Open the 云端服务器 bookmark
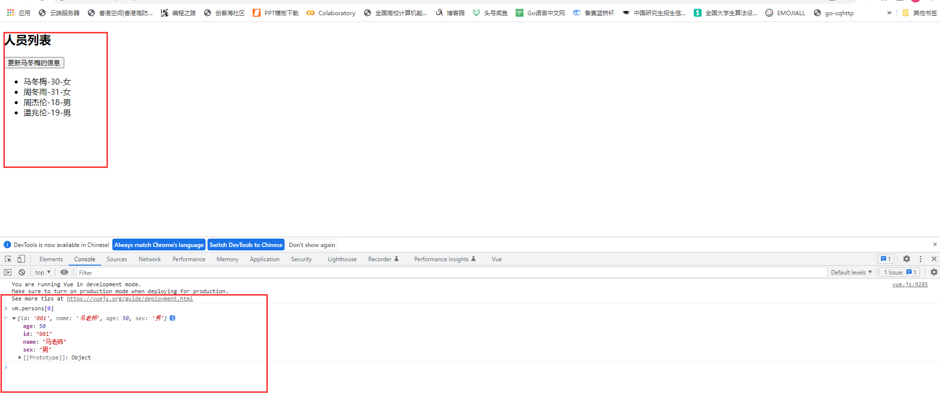 (x=59, y=13)
